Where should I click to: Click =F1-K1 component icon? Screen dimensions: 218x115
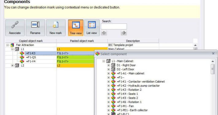[113, 82]
